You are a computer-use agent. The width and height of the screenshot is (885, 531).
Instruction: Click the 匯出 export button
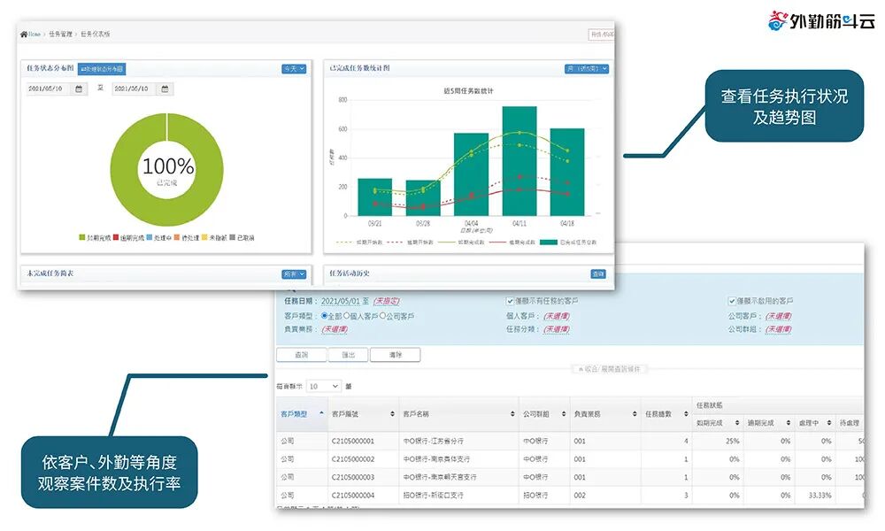pos(348,355)
